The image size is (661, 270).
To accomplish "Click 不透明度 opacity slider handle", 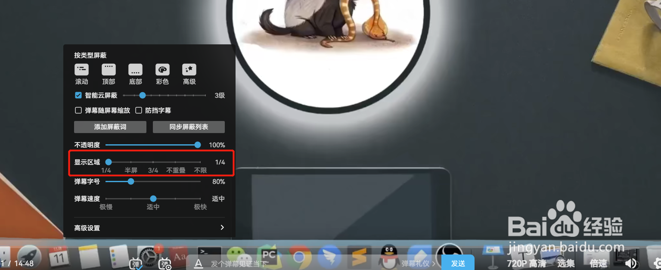I will click(x=198, y=145).
